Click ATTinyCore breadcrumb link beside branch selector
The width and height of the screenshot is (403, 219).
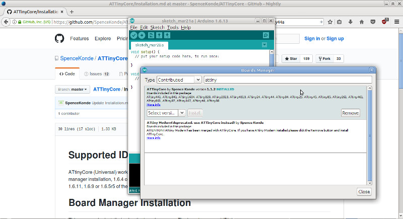point(107,89)
